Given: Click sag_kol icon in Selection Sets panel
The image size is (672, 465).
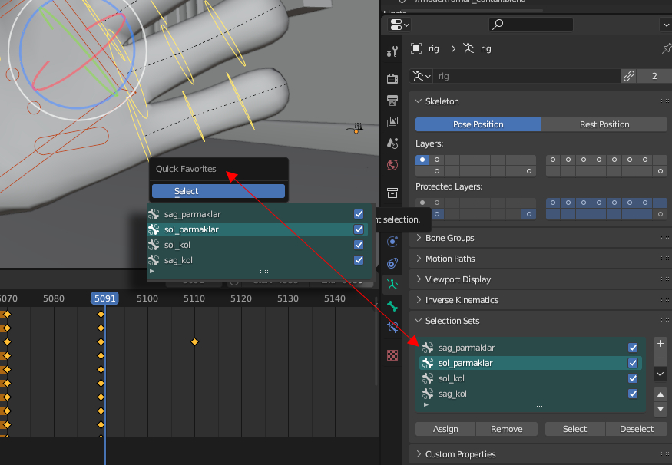Looking at the screenshot, I should coord(427,394).
